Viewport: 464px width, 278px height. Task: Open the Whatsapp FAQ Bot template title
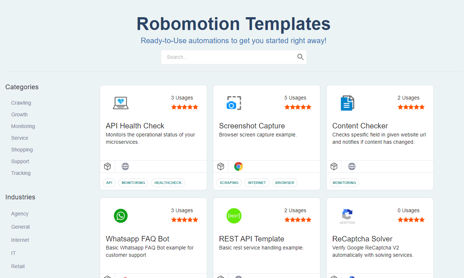point(138,239)
